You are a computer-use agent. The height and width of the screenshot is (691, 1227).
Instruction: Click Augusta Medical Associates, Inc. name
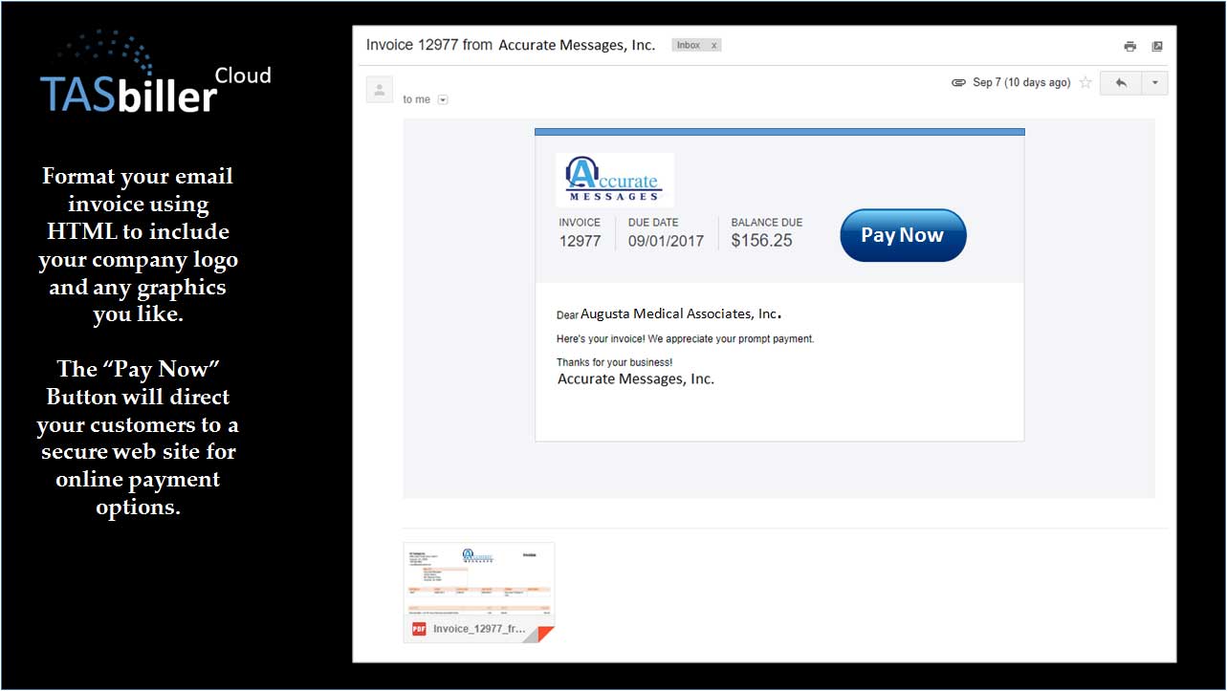[681, 313]
